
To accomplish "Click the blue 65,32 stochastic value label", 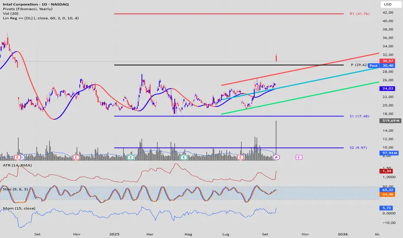I will click(x=387, y=190).
